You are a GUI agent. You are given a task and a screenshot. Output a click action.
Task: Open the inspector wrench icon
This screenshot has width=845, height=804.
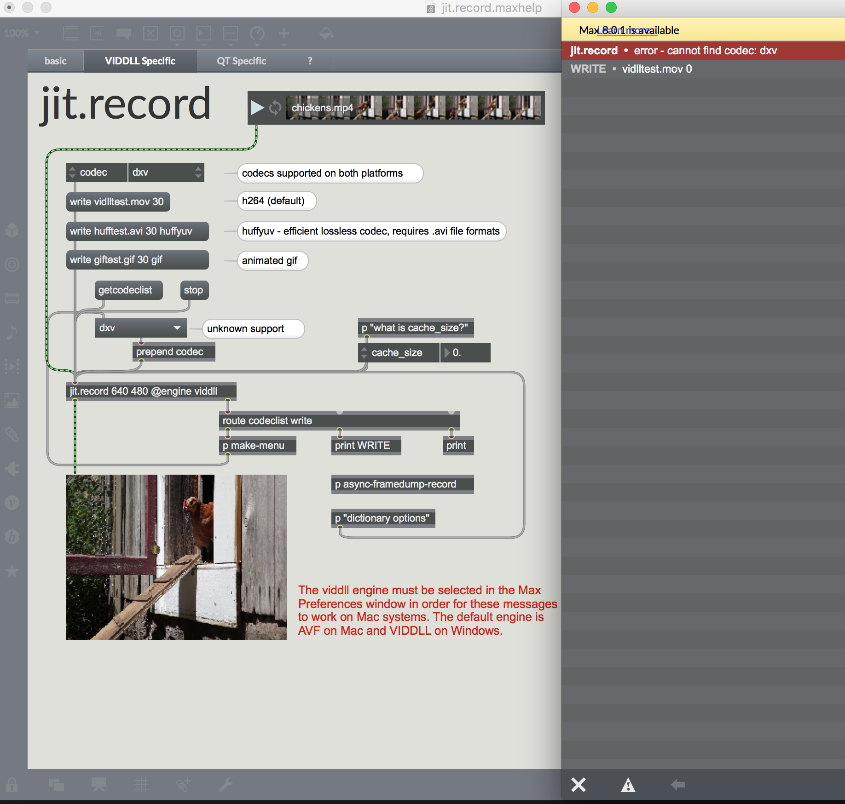(226, 784)
